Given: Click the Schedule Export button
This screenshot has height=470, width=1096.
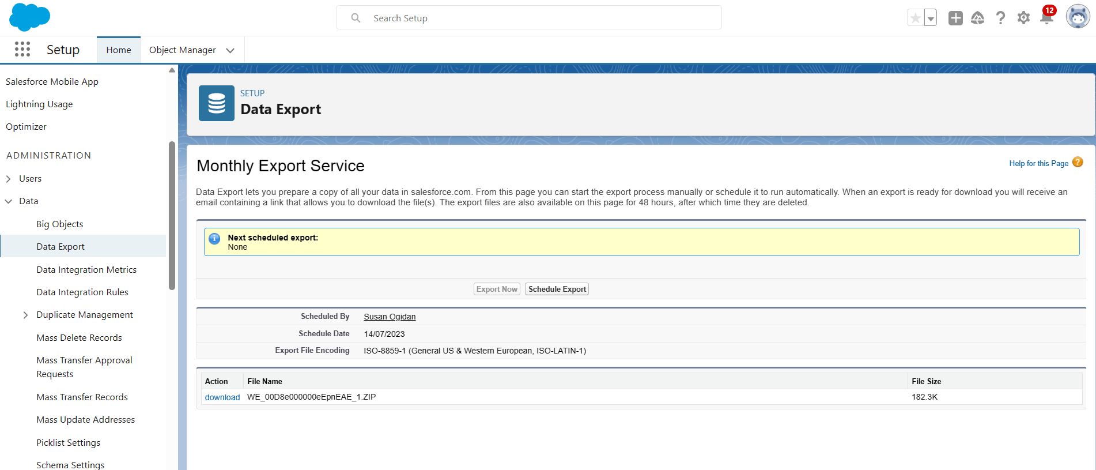Looking at the screenshot, I should (557, 289).
